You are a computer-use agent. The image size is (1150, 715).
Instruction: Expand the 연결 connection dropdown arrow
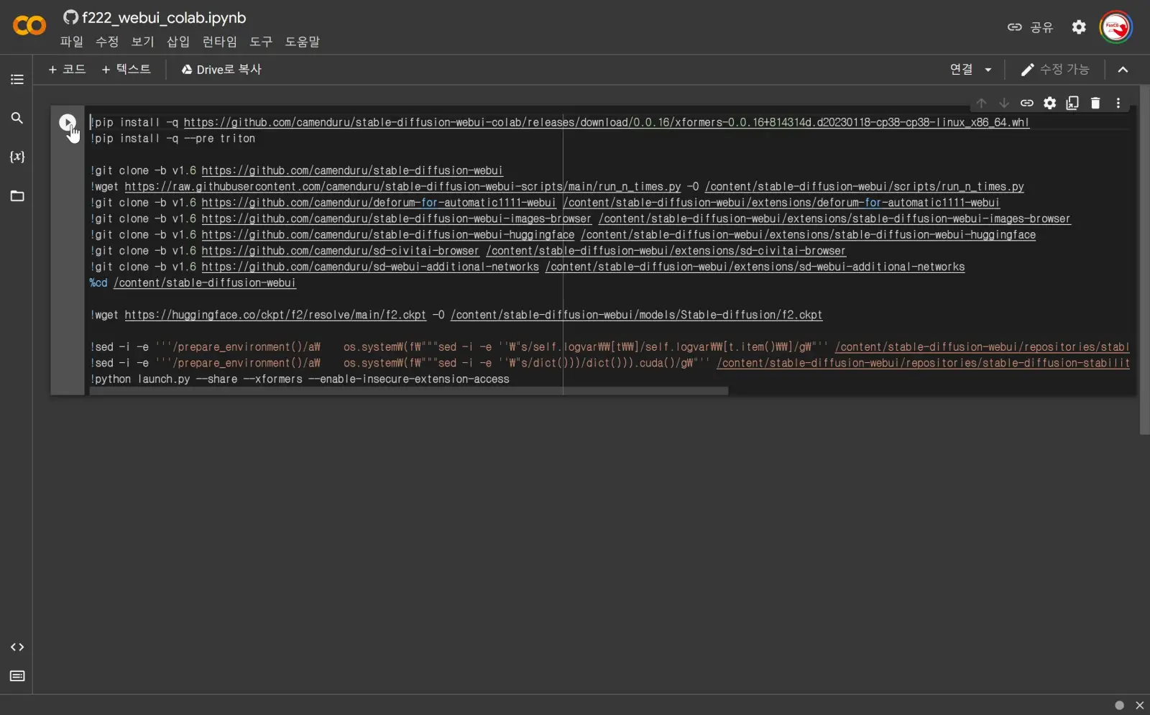point(988,70)
